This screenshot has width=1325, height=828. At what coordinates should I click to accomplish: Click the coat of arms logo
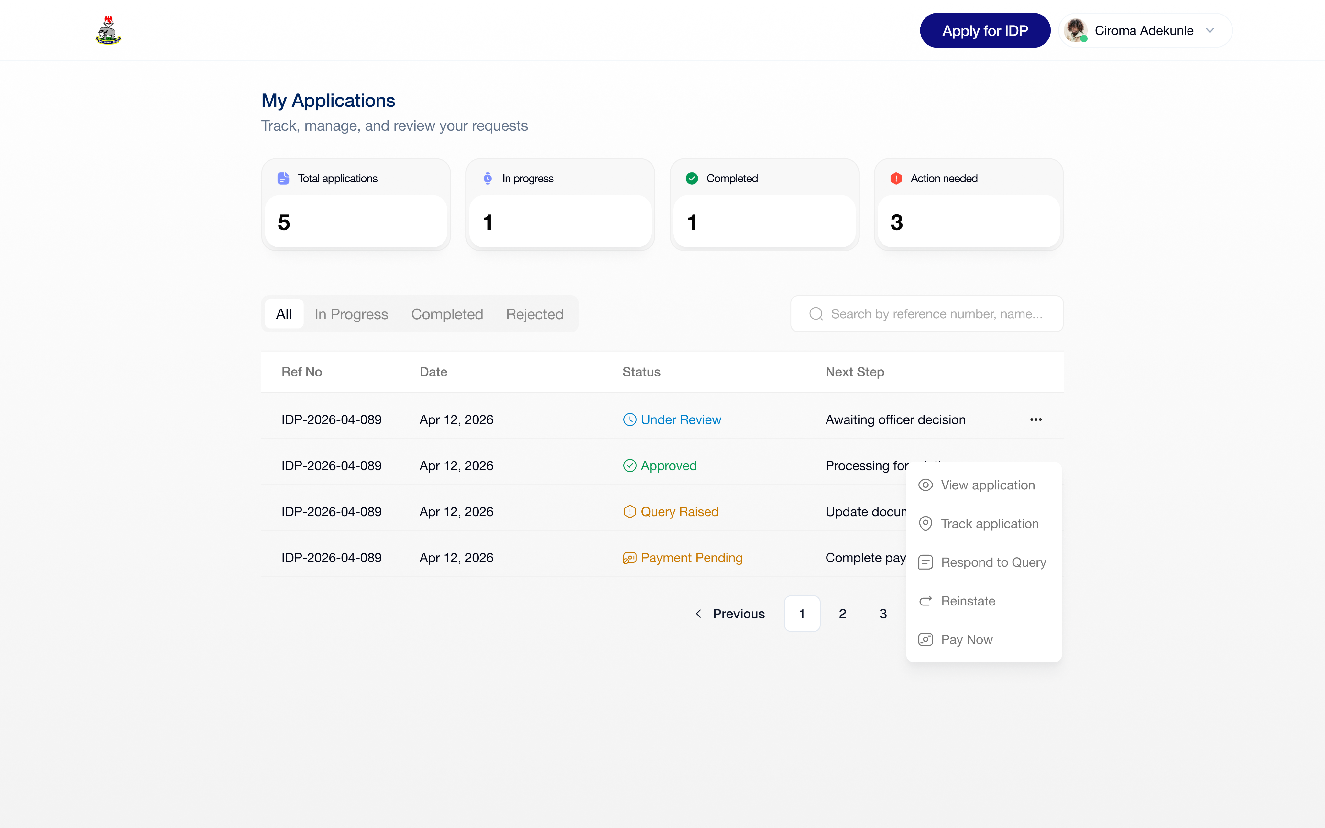pos(108,30)
